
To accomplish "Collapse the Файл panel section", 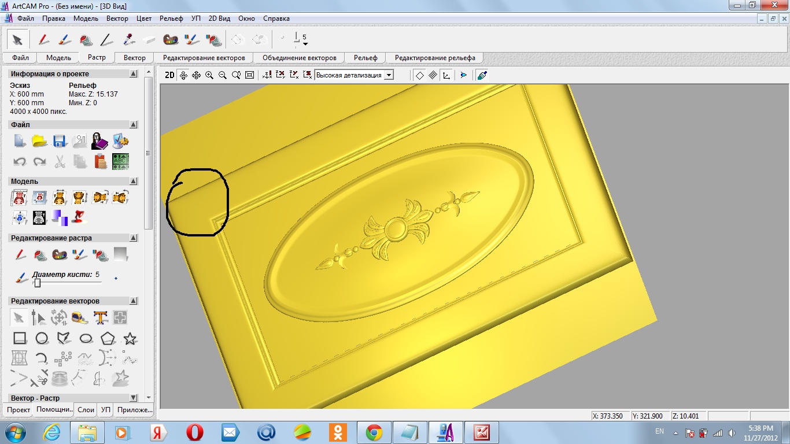I will click(x=134, y=125).
